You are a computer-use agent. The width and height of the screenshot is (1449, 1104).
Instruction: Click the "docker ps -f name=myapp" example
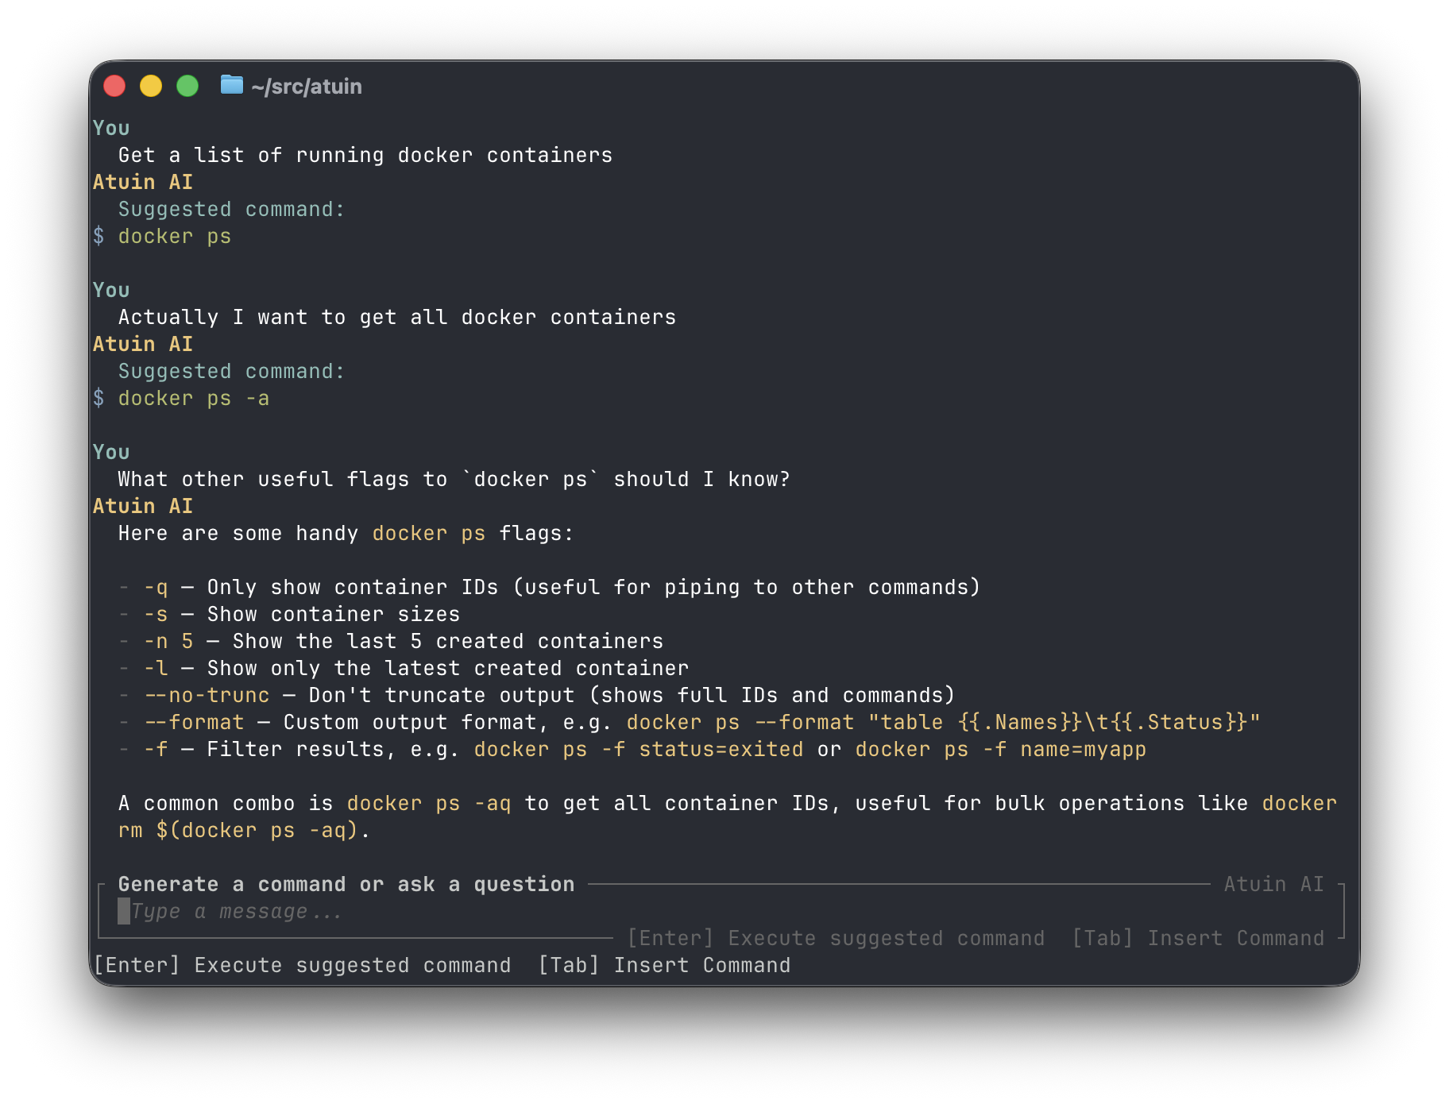[x=1001, y=750]
